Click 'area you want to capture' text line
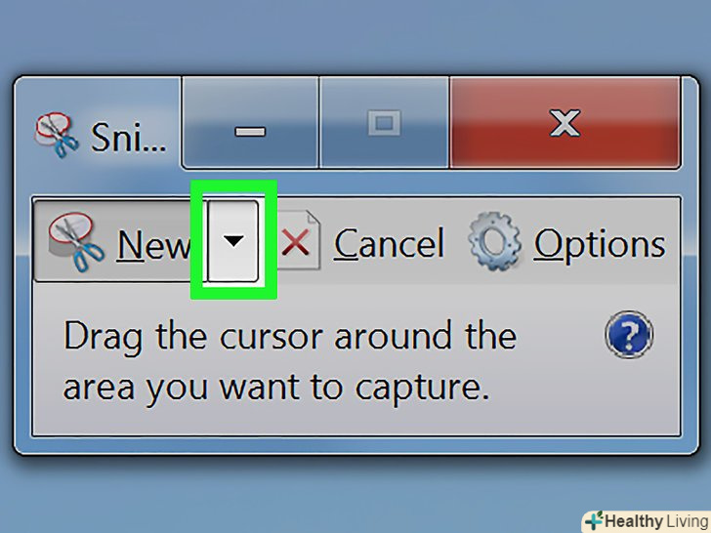The height and width of the screenshot is (533, 711). [276, 388]
